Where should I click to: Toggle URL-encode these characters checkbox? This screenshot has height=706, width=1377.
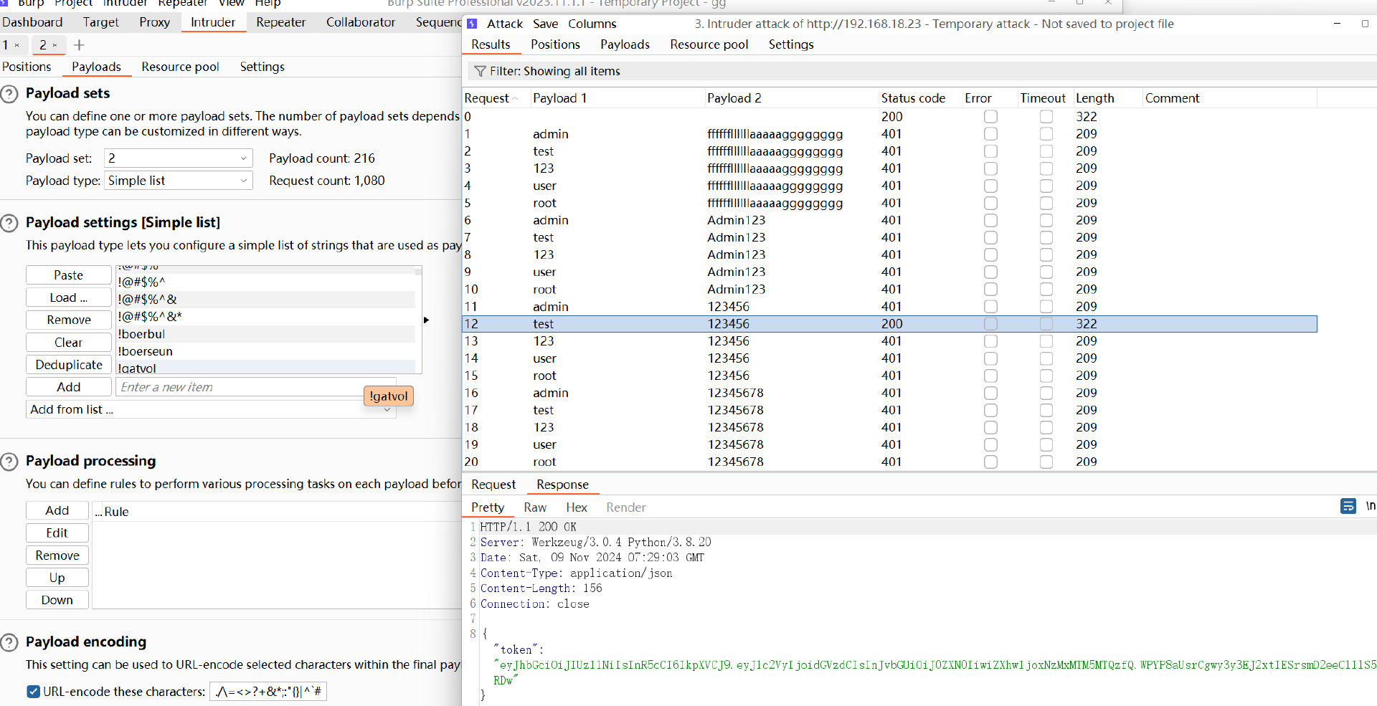click(33, 692)
